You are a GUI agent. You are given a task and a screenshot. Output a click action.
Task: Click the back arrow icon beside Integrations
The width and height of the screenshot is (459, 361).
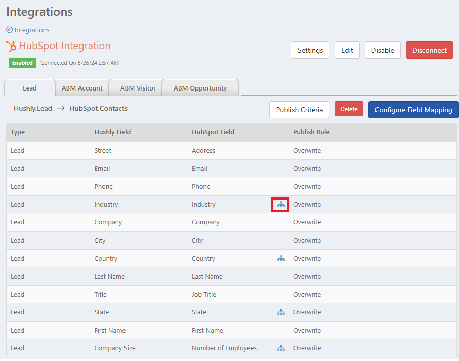click(x=10, y=30)
